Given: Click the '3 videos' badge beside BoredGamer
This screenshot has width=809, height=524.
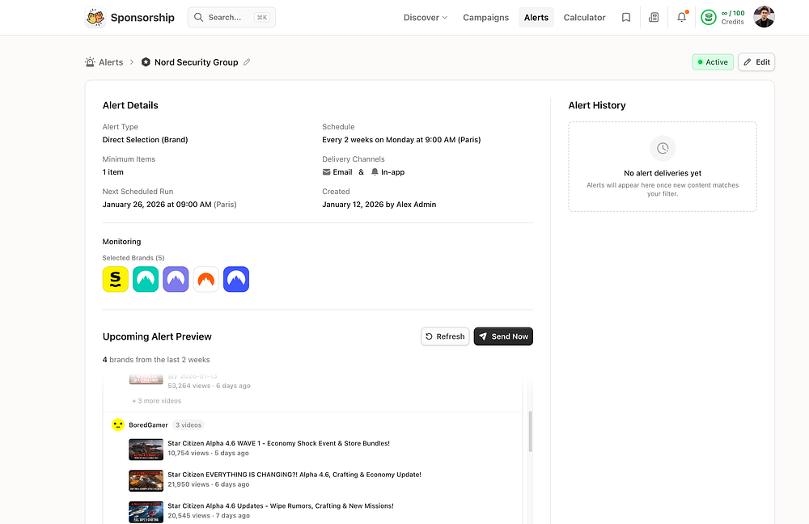Looking at the screenshot, I should [188, 425].
